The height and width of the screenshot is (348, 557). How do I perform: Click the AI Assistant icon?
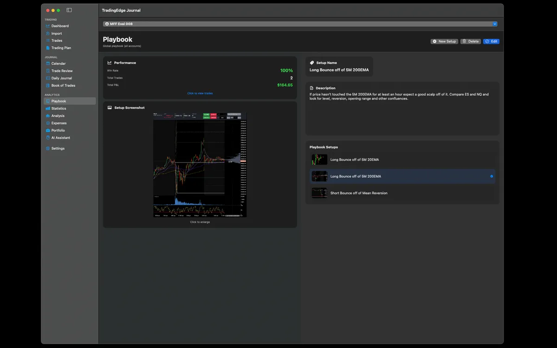click(x=49, y=137)
